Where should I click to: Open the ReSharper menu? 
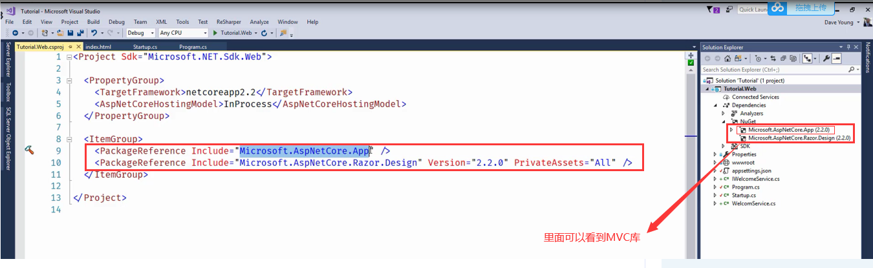(228, 22)
